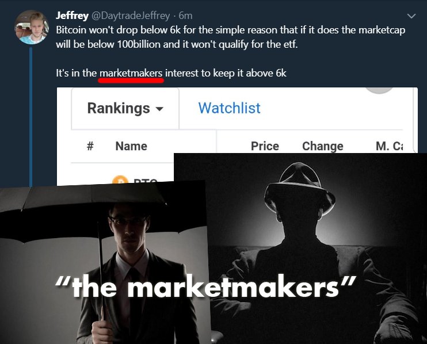Click "the marketmakers" caption text
The height and width of the screenshot is (344, 427).
click(205, 286)
